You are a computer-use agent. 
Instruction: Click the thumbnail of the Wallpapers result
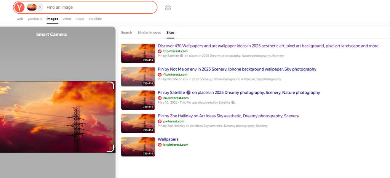click(138, 147)
